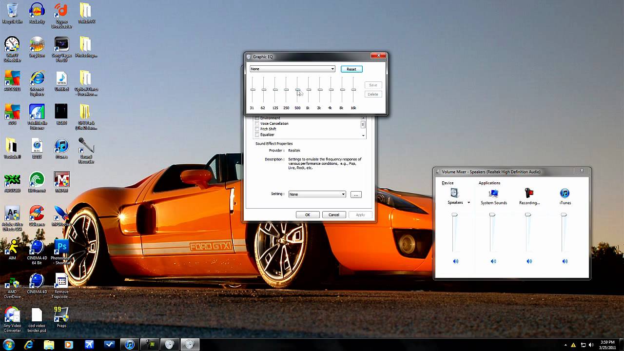Viewport: 624px width, 351px height.
Task: Select the Optical Flares folder on desktop
Action: tap(86, 83)
